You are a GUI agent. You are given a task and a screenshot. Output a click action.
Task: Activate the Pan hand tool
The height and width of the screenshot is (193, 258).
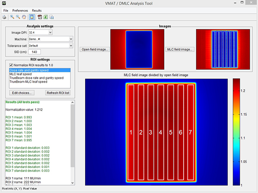[24, 17]
